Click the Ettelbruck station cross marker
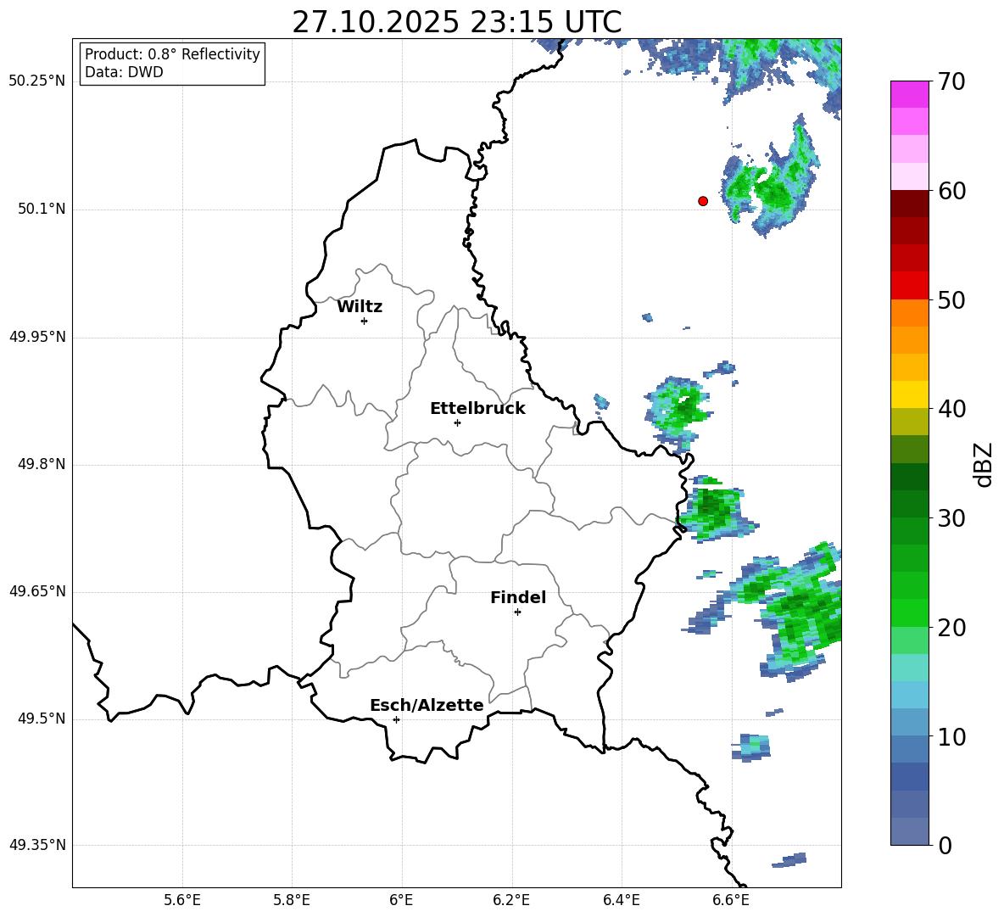The width and height of the screenshot is (1004, 917). [x=457, y=422]
